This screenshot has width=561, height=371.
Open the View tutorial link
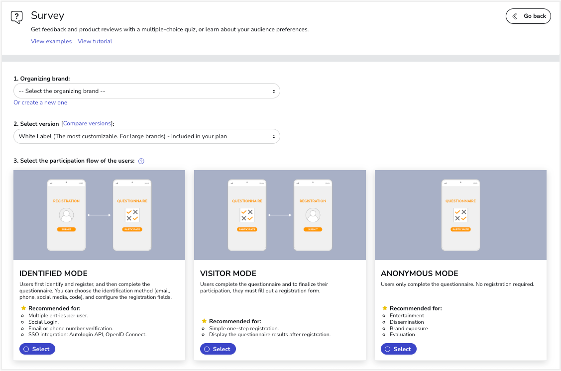pos(95,41)
